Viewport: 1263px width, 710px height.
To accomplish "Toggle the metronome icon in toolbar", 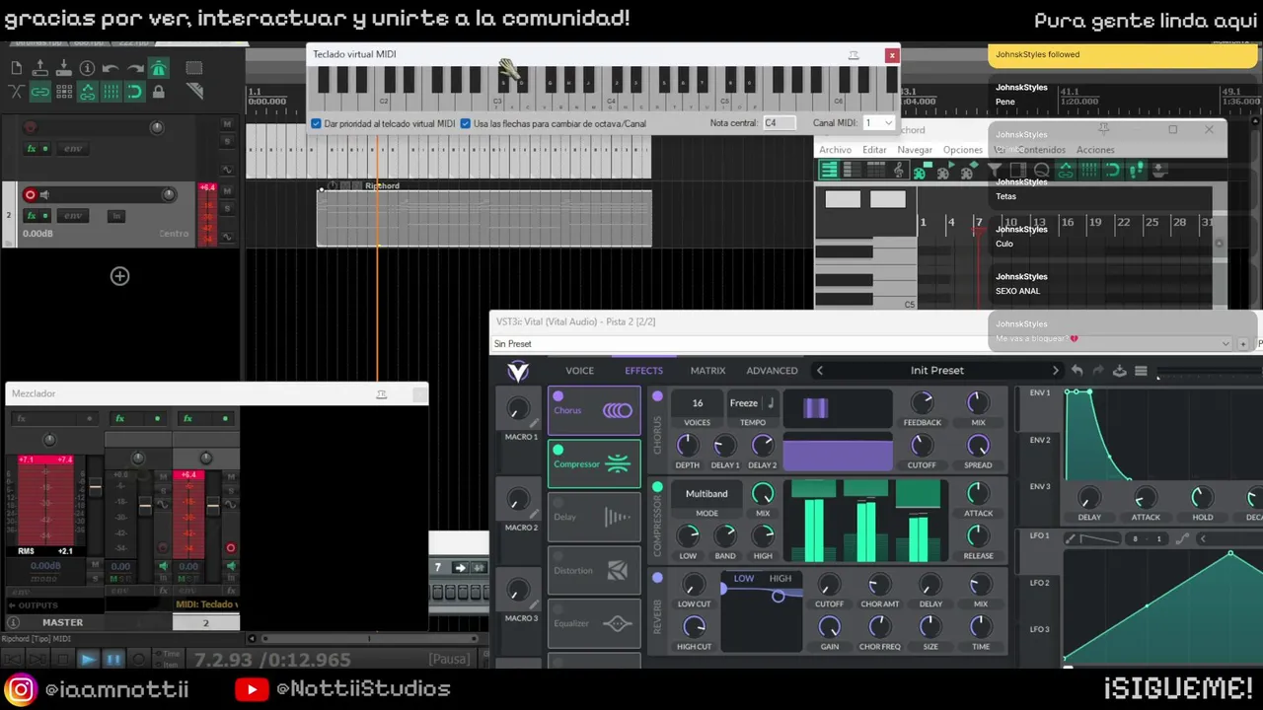I will coord(158,68).
